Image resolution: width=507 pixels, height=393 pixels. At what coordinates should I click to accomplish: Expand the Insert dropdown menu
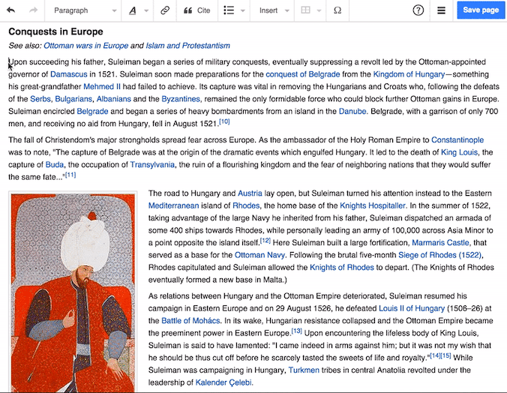pyautogui.click(x=273, y=10)
